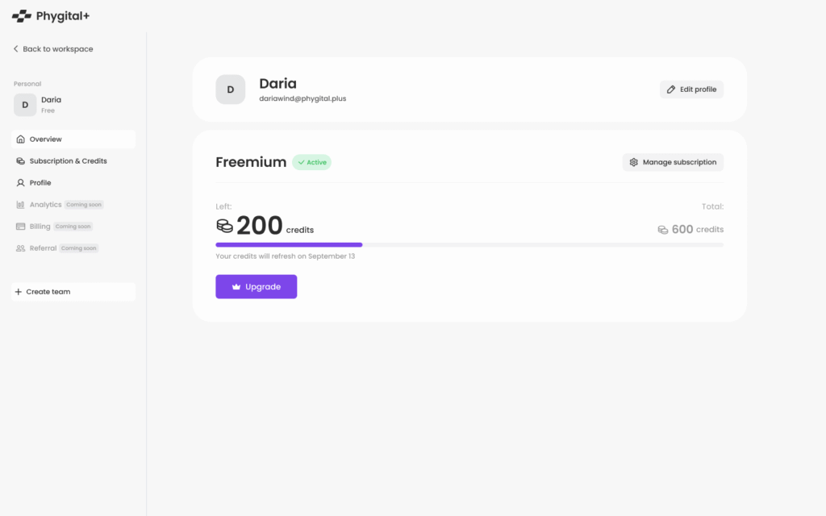
Task: Go back to workspace
Action: tap(57, 49)
